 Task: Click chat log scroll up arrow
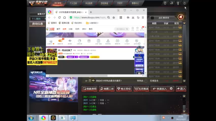click(184, 96)
